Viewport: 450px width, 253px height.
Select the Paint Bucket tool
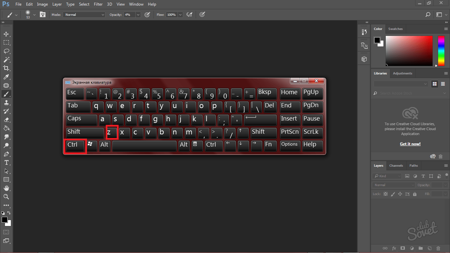tap(6, 128)
